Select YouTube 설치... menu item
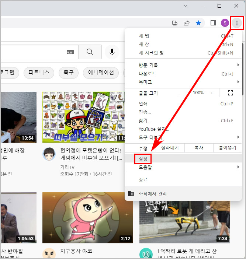The image size is (246, 259). point(183,129)
